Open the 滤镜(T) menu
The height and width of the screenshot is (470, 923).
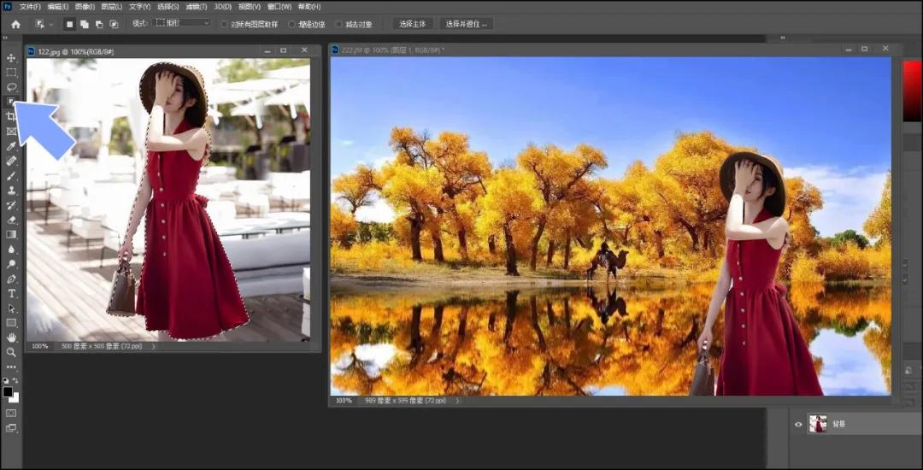[196, 7]
